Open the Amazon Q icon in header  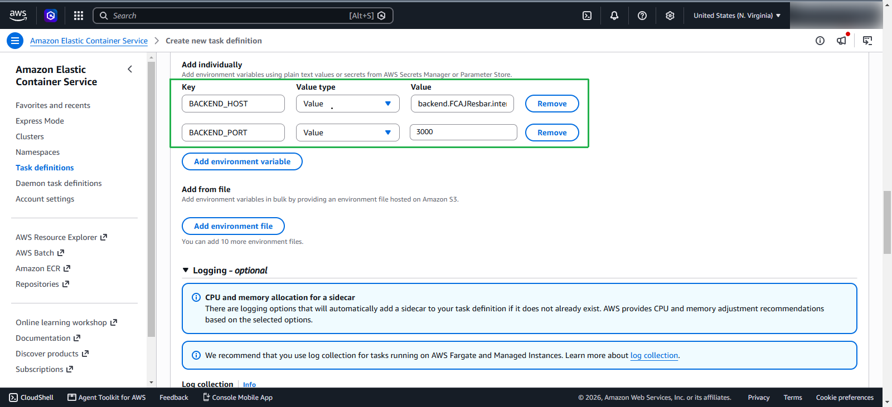coord(51,16)
